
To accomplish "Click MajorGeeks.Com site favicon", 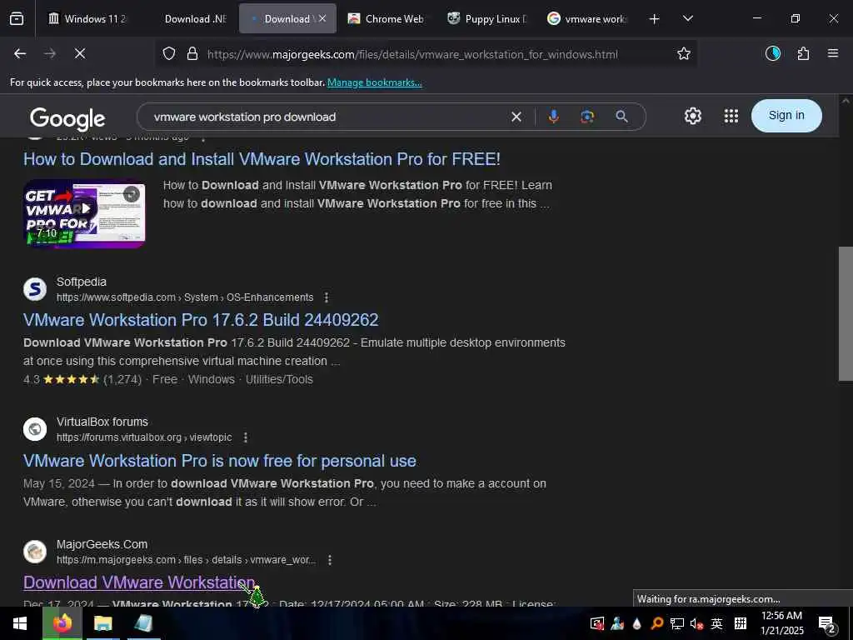I will [35, 552].
